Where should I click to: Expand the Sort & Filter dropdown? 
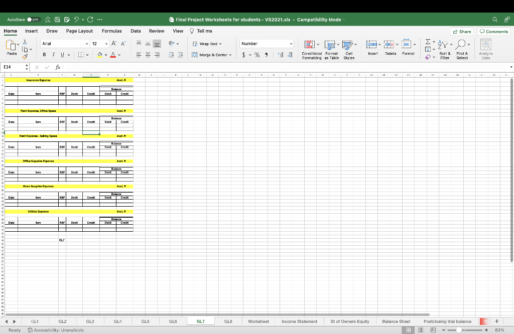(451, 44)
